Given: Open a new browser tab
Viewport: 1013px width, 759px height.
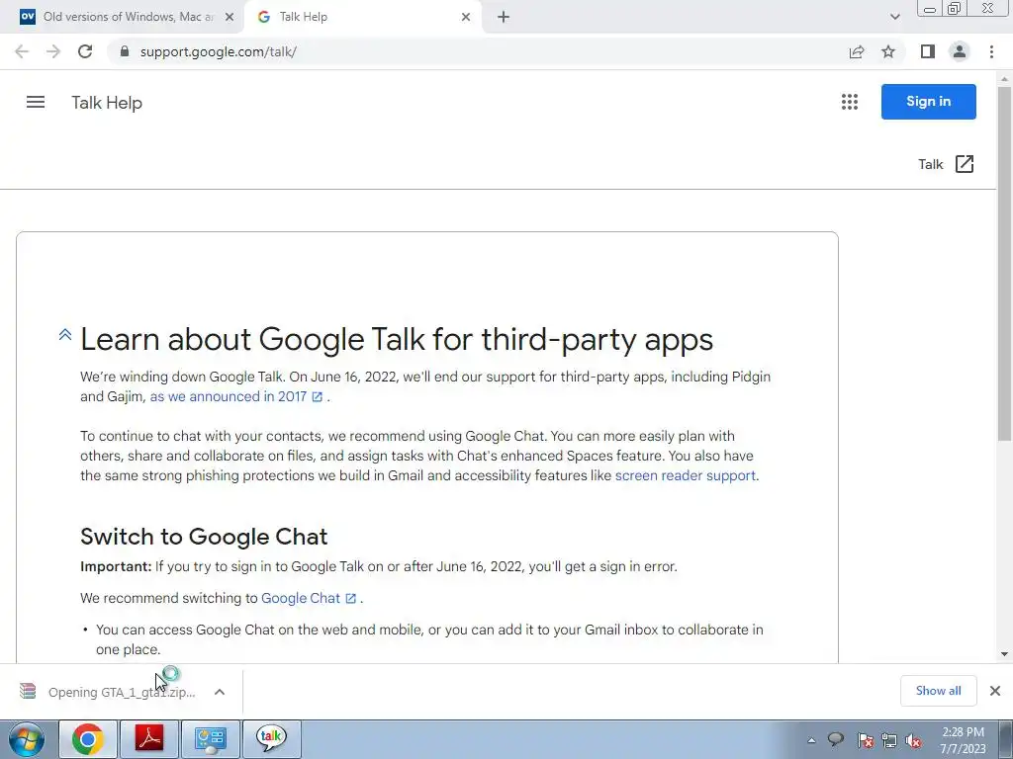Looking at the screenshot, I should [504, 17].
